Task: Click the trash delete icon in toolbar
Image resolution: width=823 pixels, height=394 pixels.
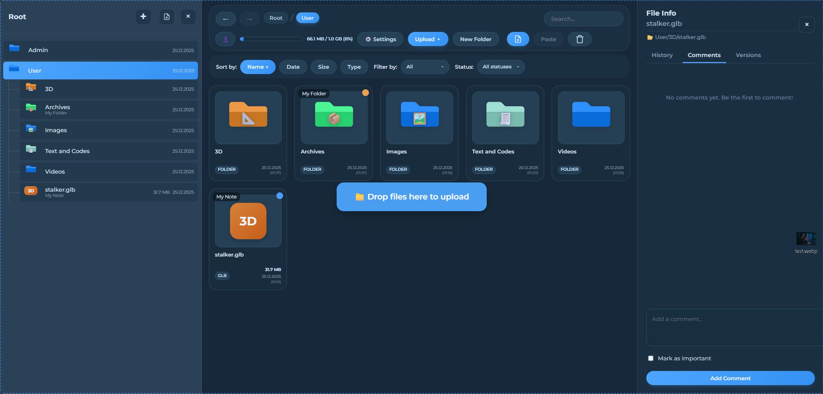Action: click(x=579, y=39)
